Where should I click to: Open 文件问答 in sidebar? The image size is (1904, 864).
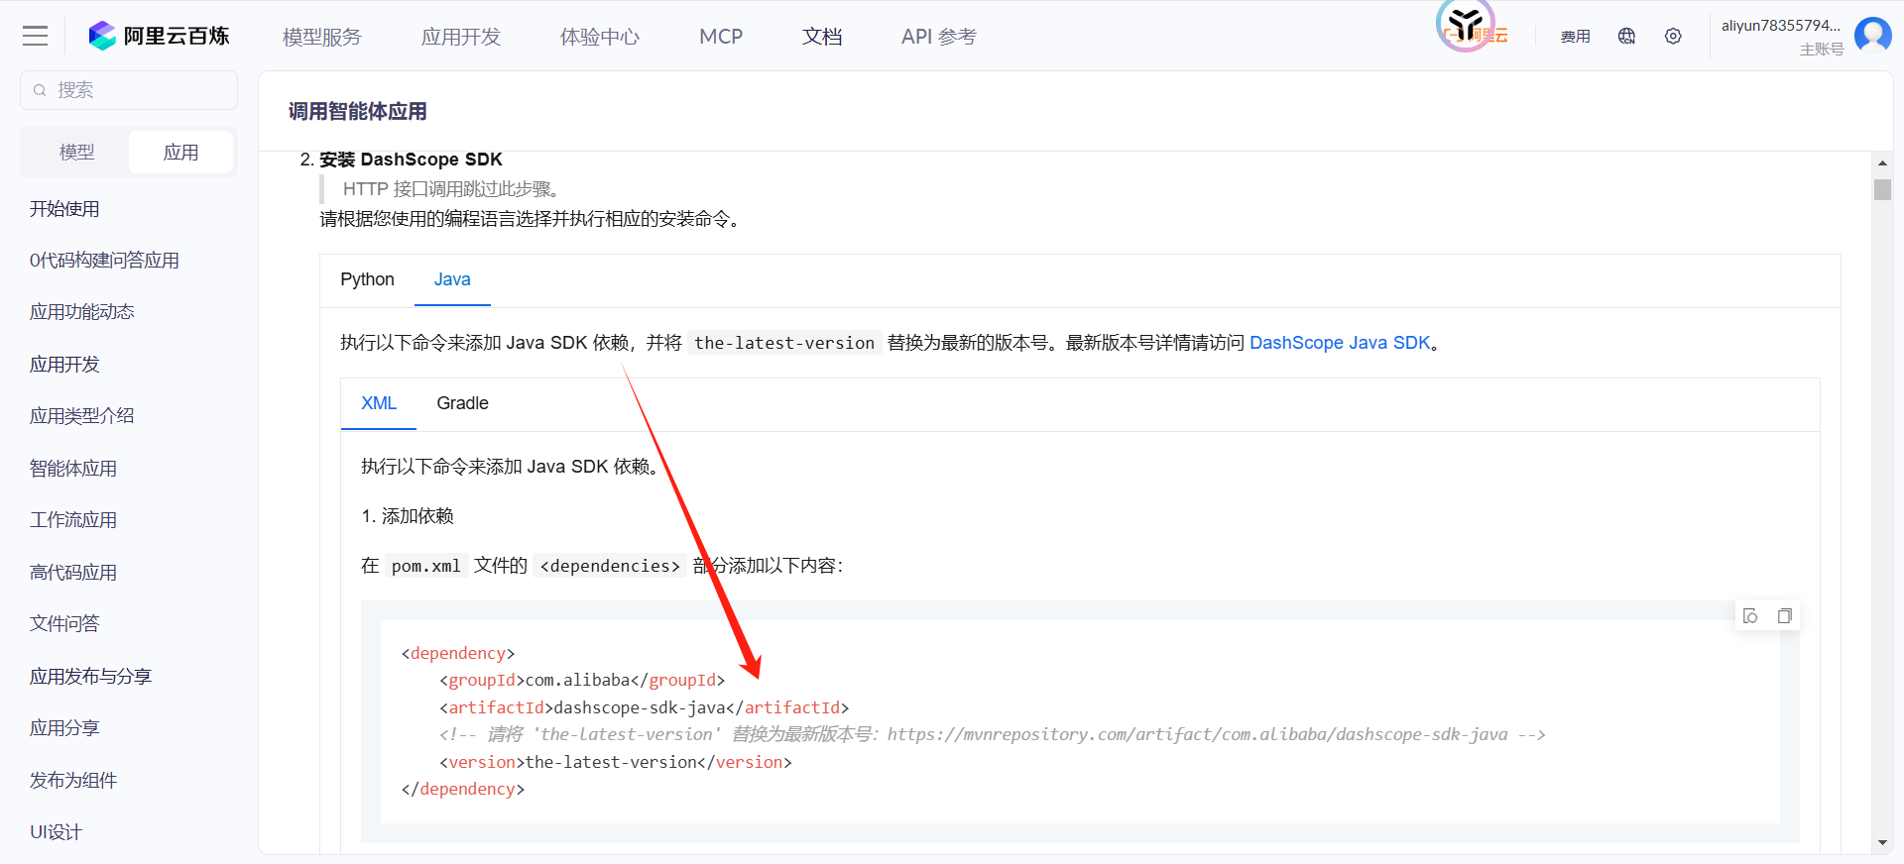click(64, 624)
